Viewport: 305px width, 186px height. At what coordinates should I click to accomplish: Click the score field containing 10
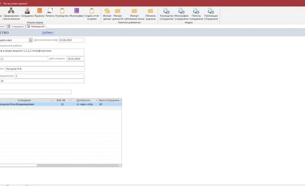[42, 81]
